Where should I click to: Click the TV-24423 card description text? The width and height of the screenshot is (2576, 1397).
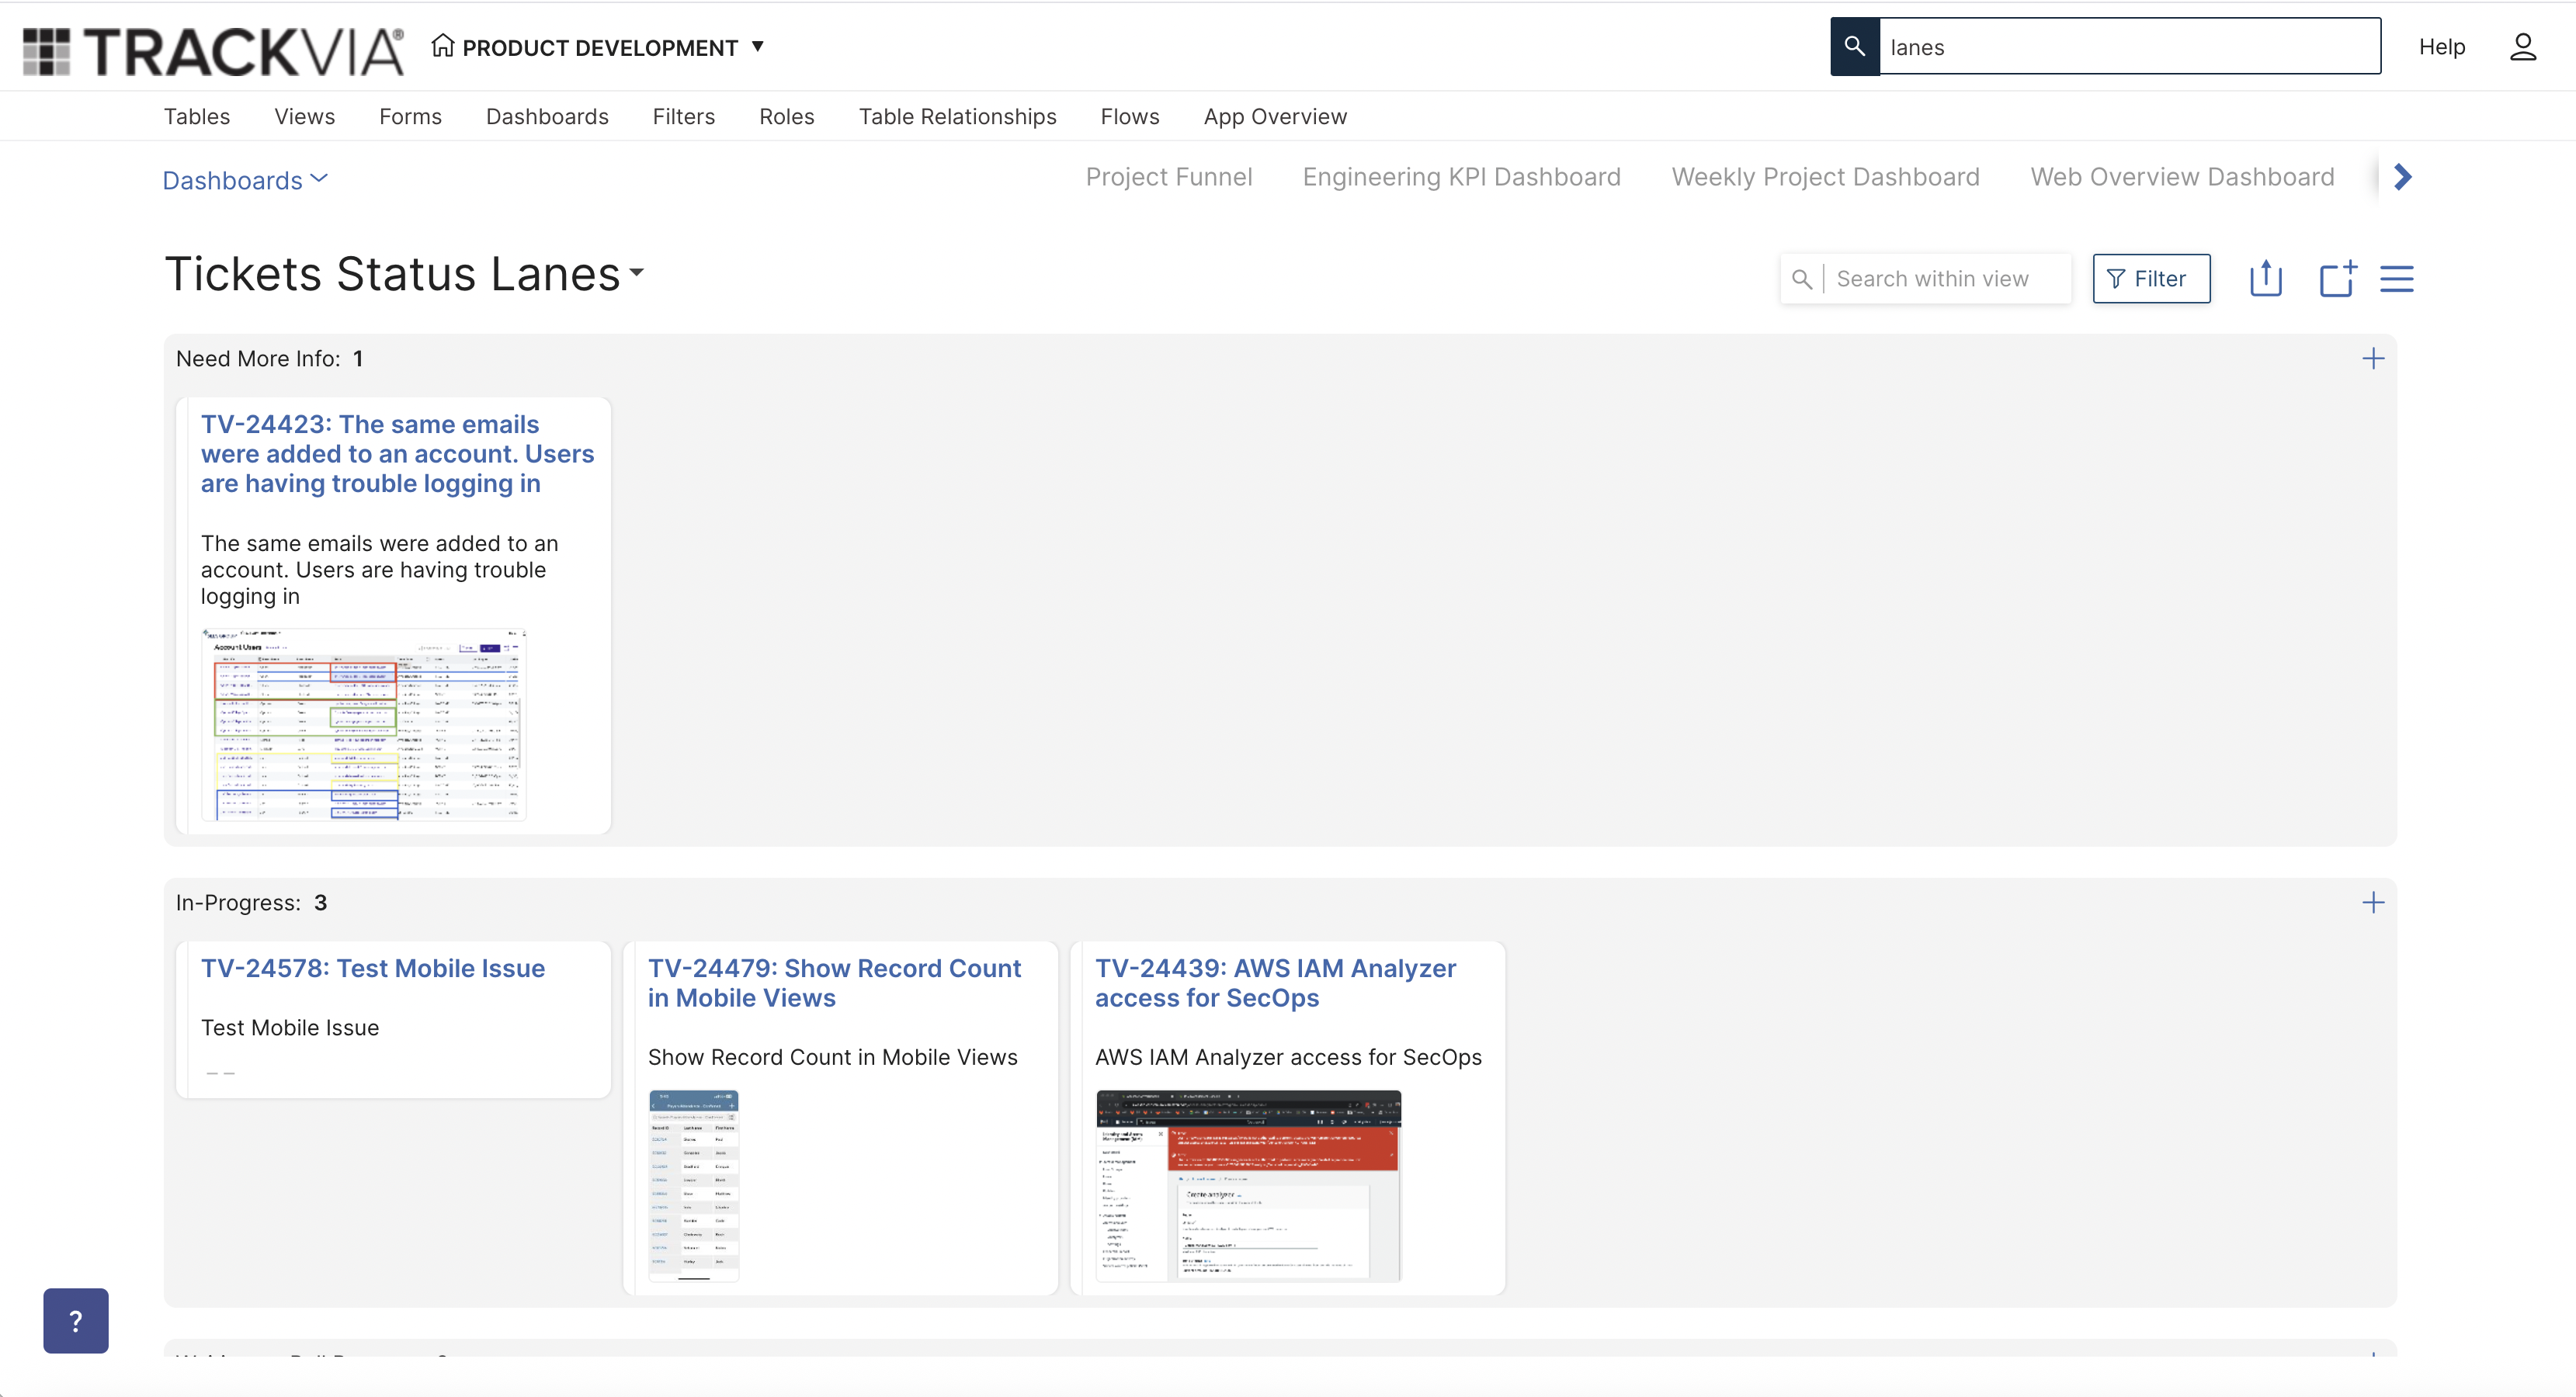pyautogui.click(x=380, y=570)
